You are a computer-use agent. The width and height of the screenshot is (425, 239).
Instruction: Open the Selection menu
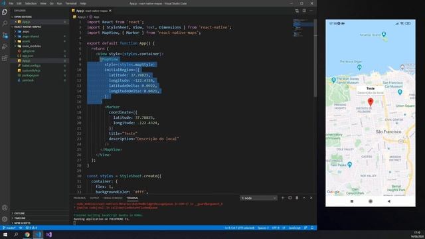(x=31, y=3)
